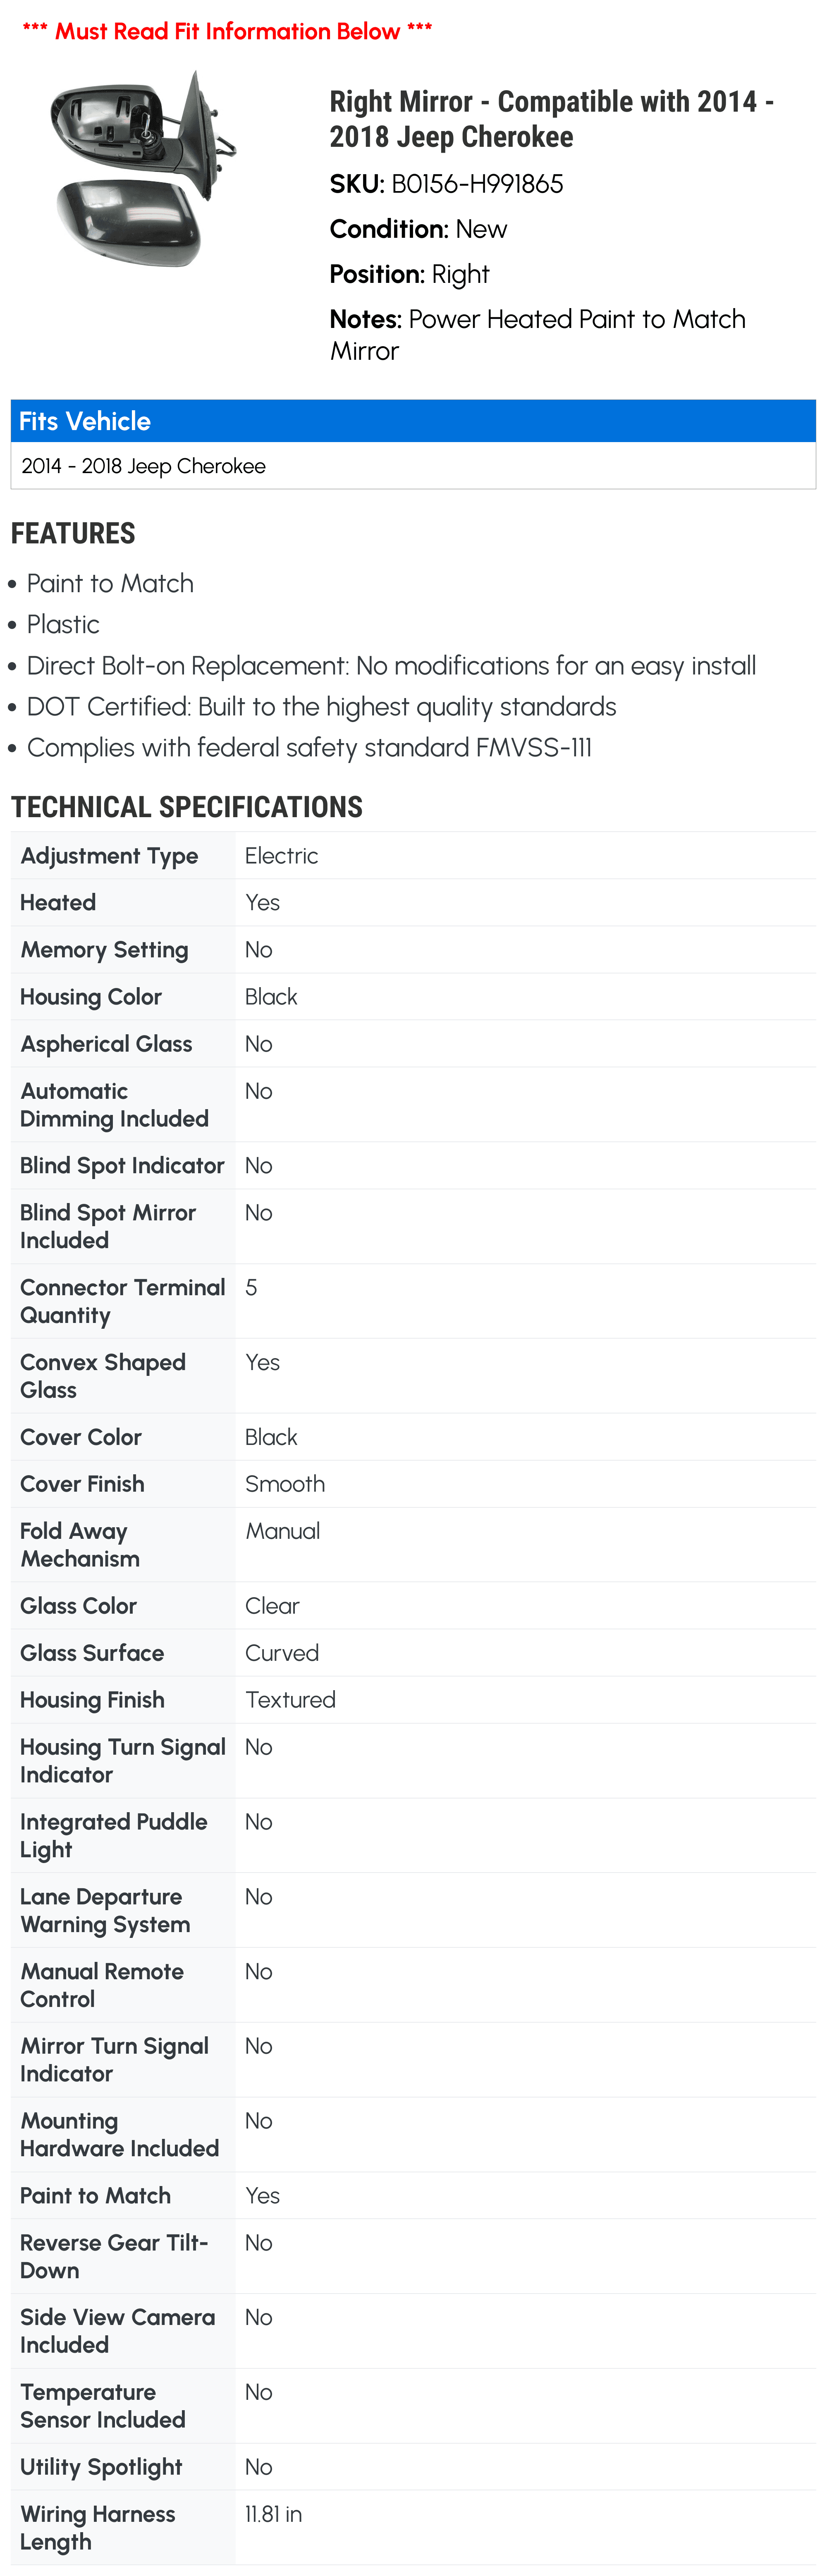827x2576 pixels.
Task: Click the DOT Certified feature bullet
Action: coord(321,707)
